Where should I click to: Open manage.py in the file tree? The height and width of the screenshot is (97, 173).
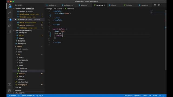coord(22,44)
